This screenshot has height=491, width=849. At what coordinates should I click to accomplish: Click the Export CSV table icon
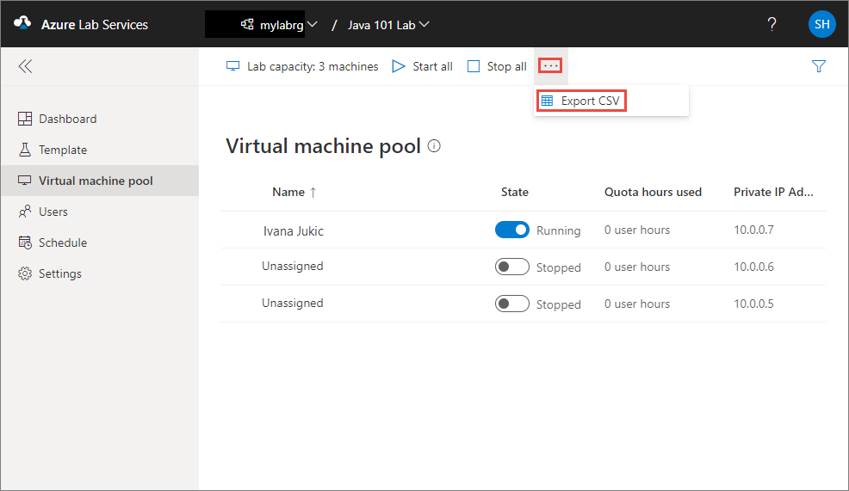click(x=548, y=101)
